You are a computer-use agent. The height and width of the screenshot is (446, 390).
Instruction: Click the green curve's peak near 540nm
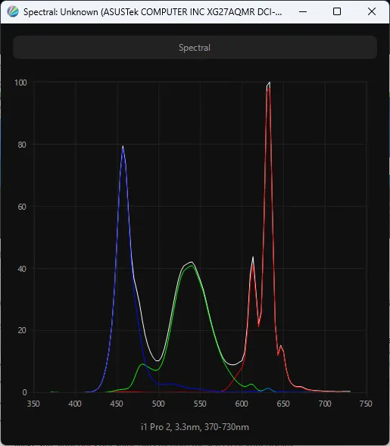point(192,266)
